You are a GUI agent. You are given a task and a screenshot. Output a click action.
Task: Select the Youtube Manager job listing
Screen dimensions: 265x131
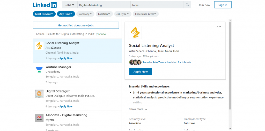77,75
